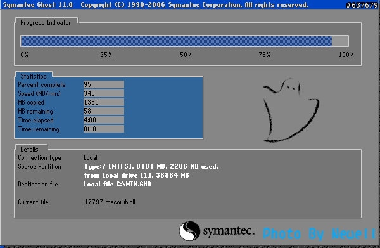Click the symantec. wordmark text
The image size is (380, 248).
click(x=229, y=231)
